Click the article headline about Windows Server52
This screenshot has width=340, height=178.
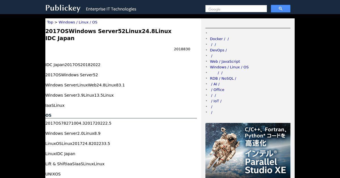tap(109, 35)
